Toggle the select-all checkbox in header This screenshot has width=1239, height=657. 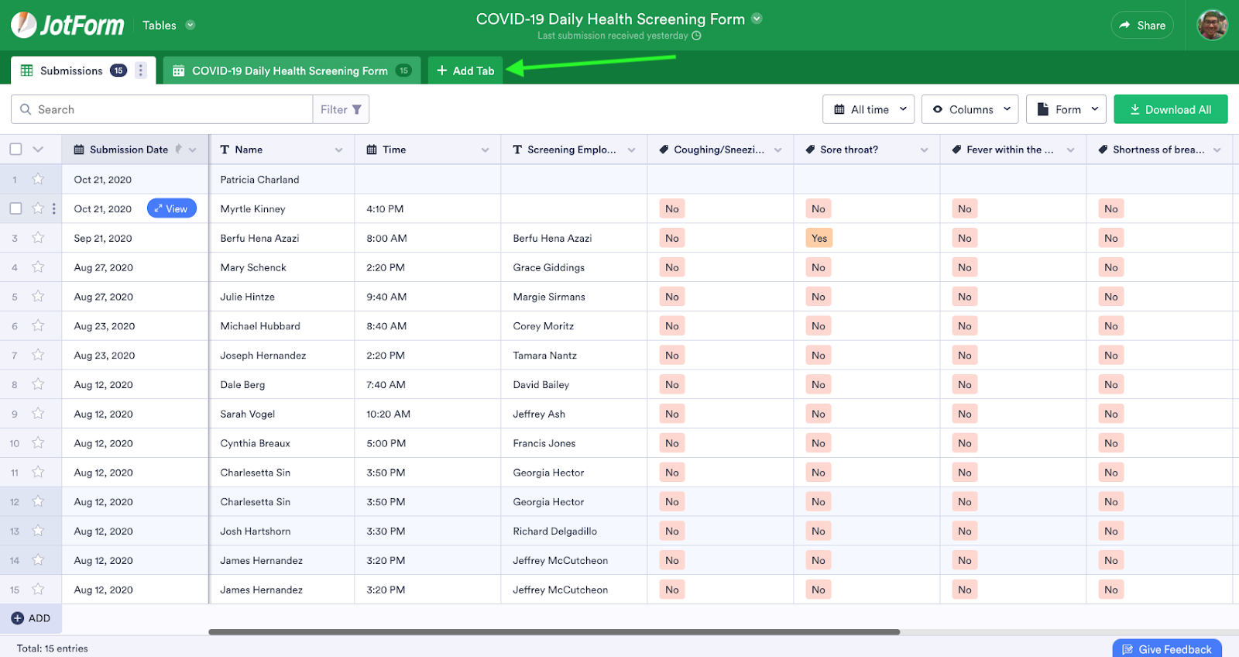15,150
